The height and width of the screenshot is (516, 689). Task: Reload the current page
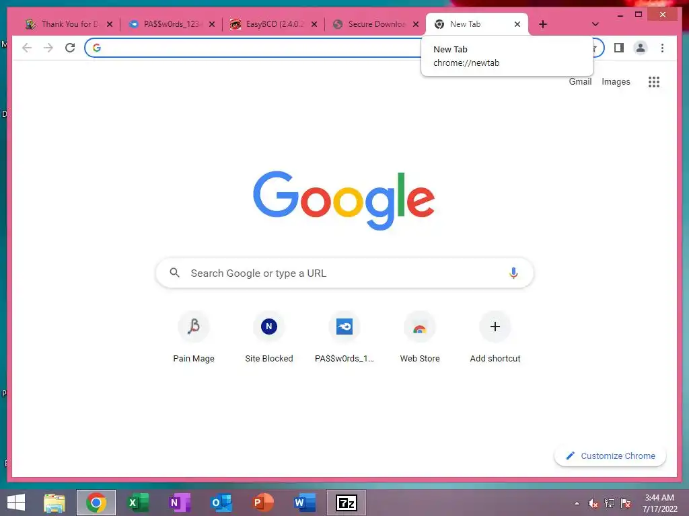point(70,48)
